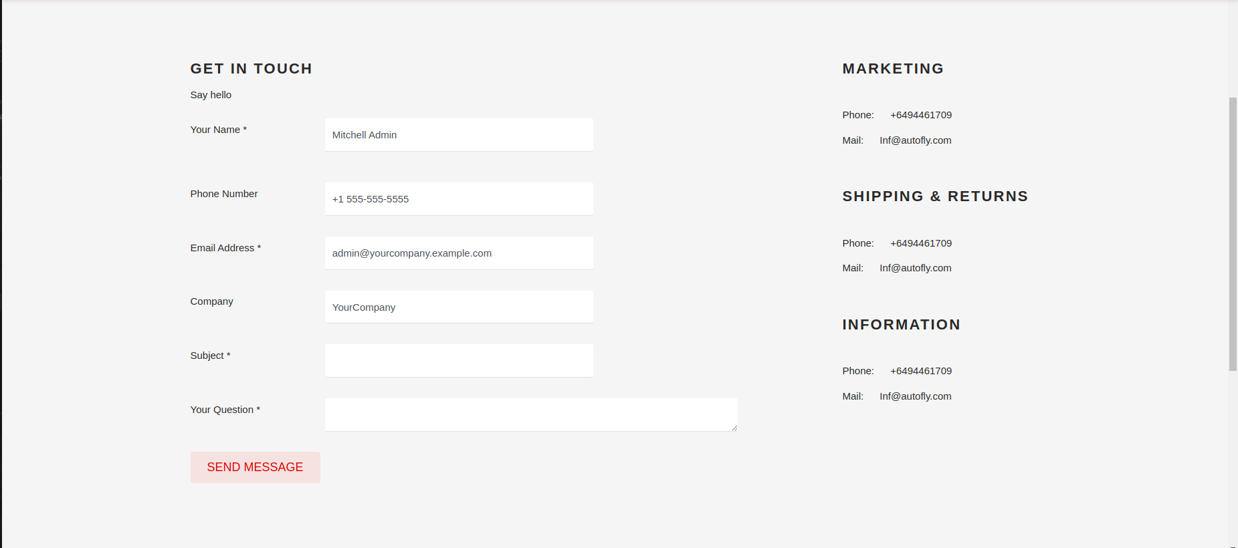The image size is (1238, 548).
Task: Focus the Phone Number text box
Action: tap(458, 199)
